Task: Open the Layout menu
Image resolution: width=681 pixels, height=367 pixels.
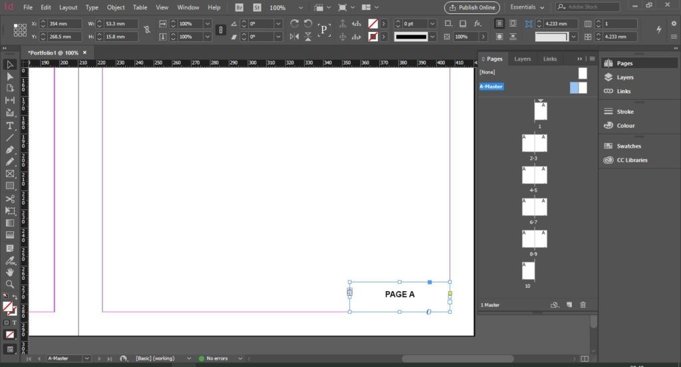Action: coord(68,7)
